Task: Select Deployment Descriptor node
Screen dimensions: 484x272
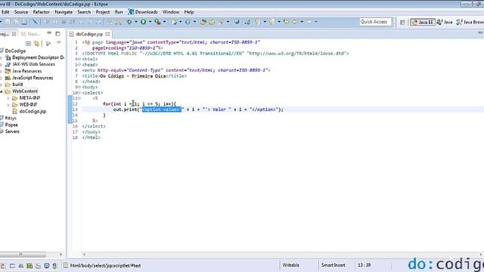Action: coord(38,57)
